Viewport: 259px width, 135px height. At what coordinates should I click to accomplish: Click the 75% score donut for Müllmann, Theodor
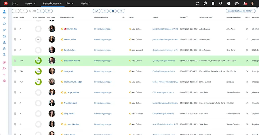38,82
